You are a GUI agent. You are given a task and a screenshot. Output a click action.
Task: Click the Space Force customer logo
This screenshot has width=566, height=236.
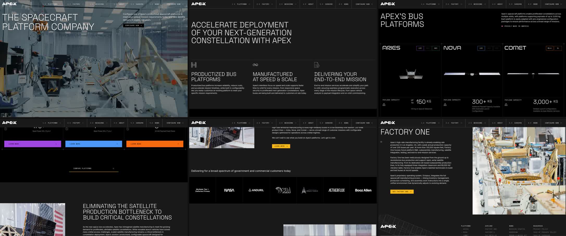(x=310, y=190)
